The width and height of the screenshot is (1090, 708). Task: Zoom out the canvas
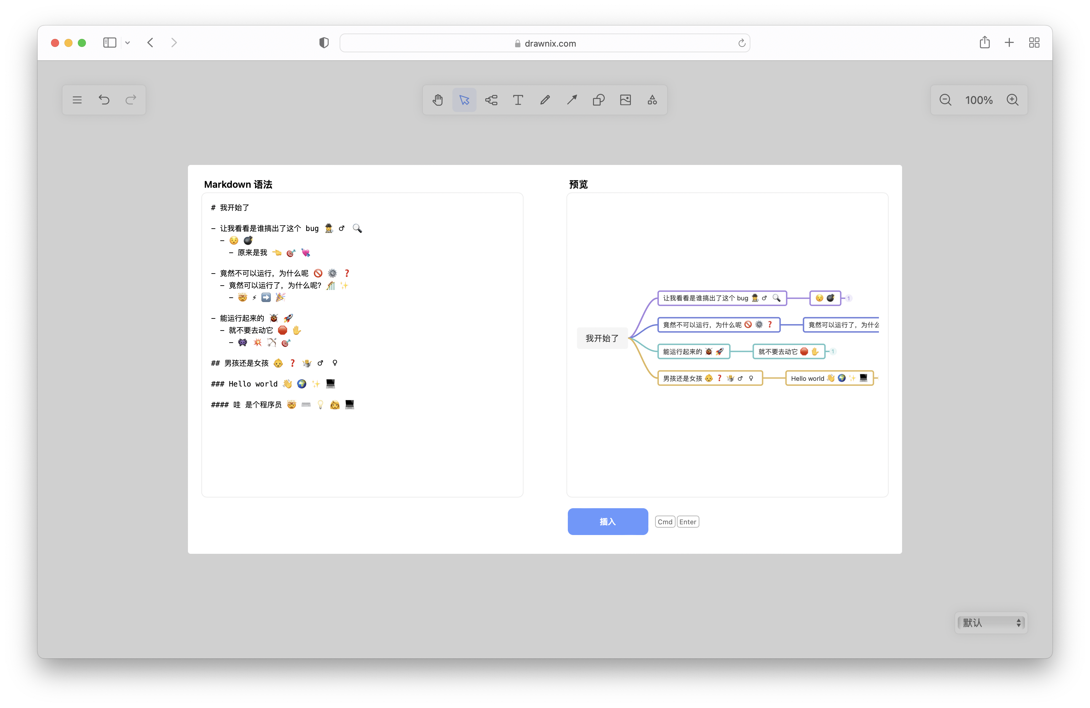[x=945, y=100]
